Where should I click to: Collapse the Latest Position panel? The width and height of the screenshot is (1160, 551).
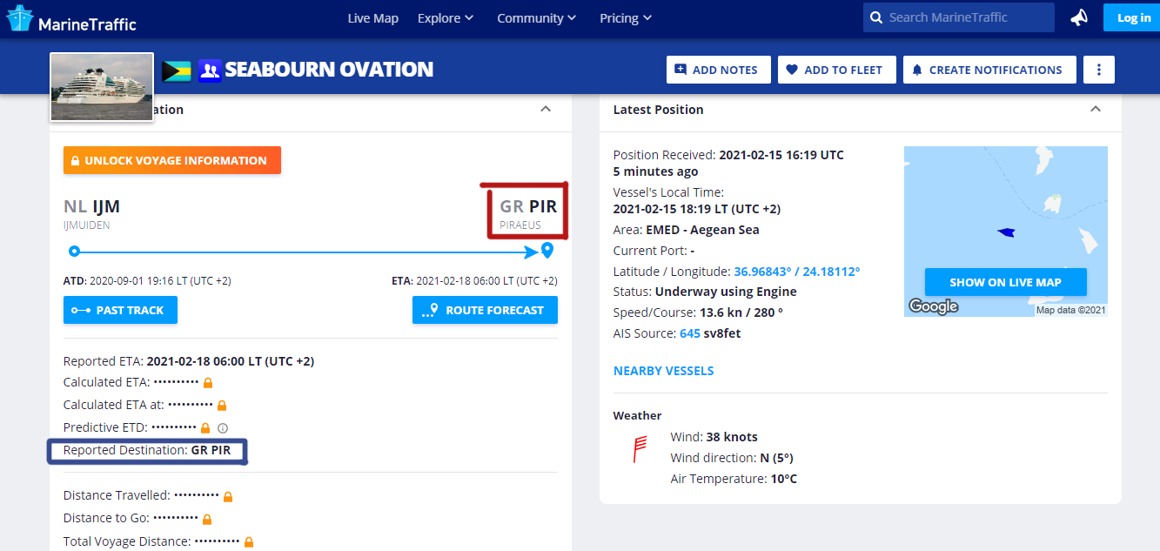1096,109
